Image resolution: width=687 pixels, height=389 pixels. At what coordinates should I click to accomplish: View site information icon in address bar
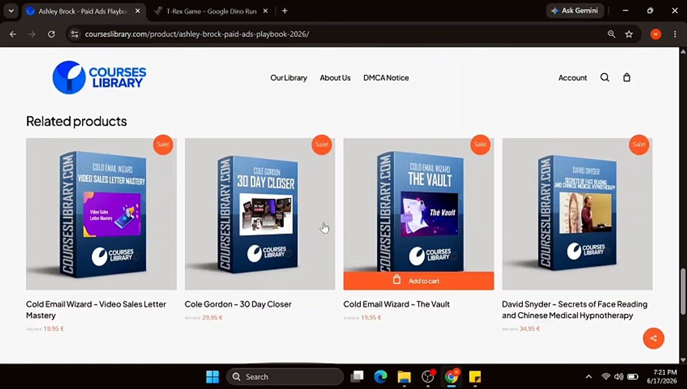click(75, 34)
